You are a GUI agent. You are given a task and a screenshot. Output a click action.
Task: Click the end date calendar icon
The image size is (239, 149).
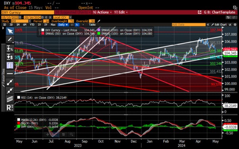click(42, 17)
